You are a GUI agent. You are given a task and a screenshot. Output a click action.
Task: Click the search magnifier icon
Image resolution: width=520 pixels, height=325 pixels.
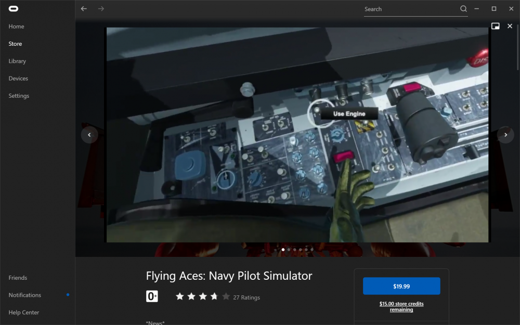[463, 9]
